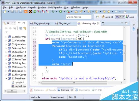Image resolution: width=139 pixels, height=101 pixels.
Task: Click the Restore icon in right sidebar
Action: (134, 25)
